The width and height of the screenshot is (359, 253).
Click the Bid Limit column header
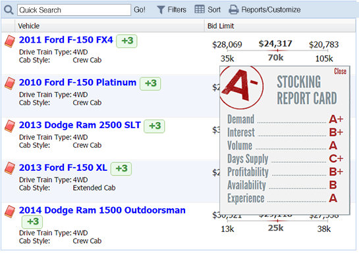coord(221,26)
